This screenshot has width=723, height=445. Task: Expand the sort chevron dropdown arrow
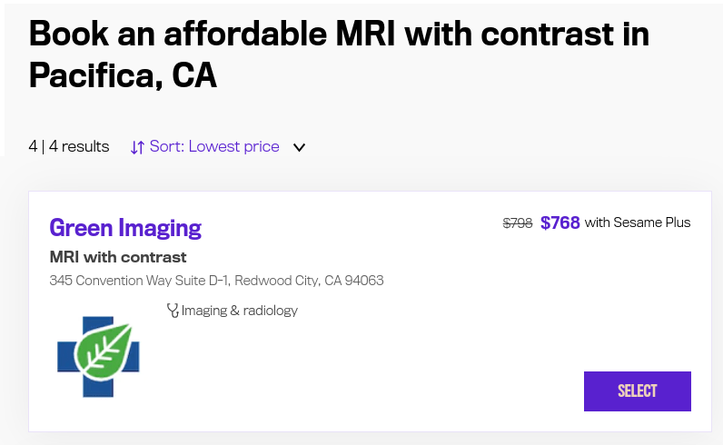299,147
